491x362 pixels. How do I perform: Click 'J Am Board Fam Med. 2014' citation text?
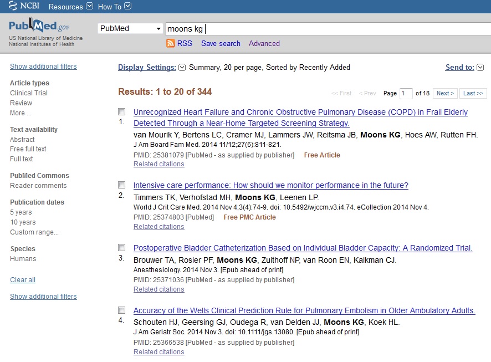coord(207,145)
